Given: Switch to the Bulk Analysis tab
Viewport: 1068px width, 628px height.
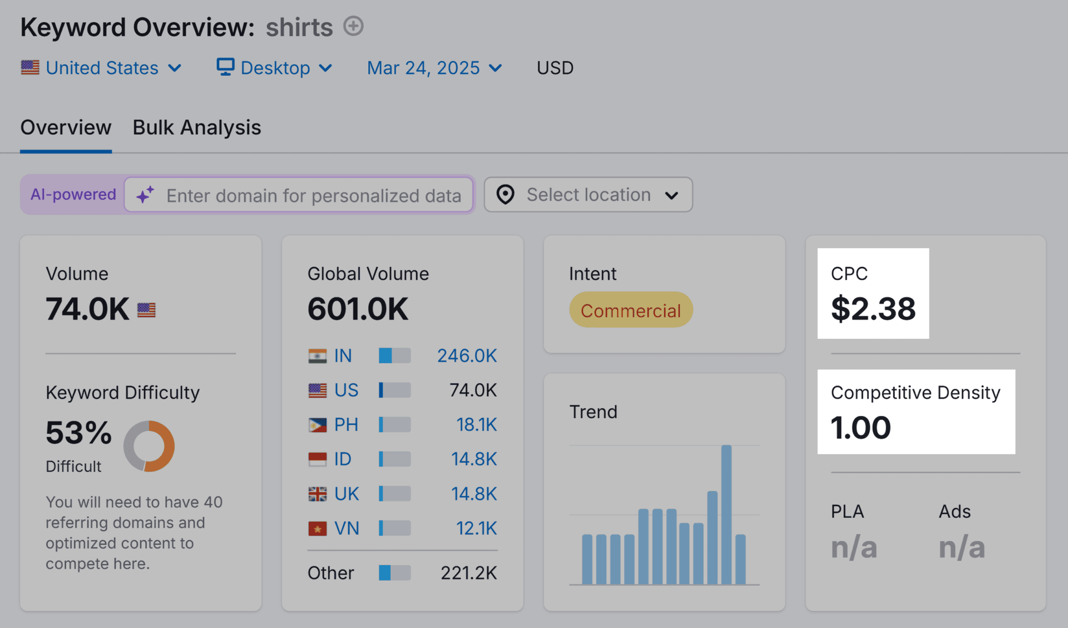Looking at the screenshot, I should click(196, 127).
